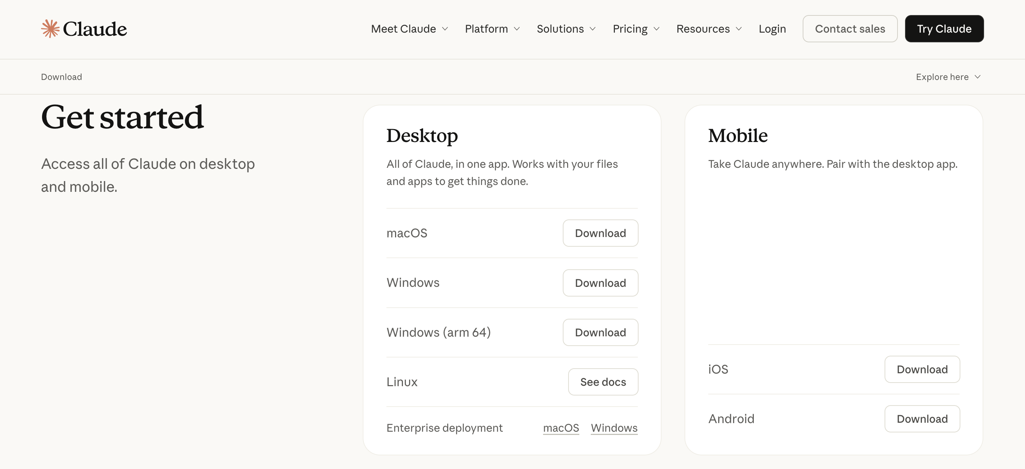Open Windows enterprise deployment link
This screenshot has height=469, width=1025.
pos(614,428)
